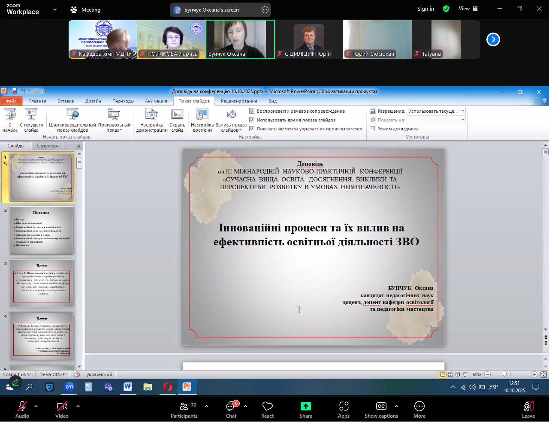549x422 pixels.
Task: Expand the resolution dropdown
Action: (x=462, y=111)
